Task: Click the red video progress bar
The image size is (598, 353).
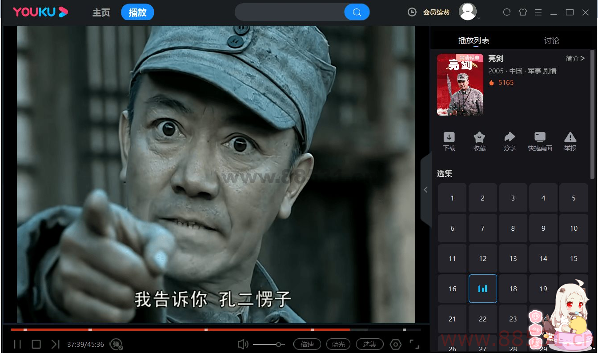Action: click(x=180, y=329)
